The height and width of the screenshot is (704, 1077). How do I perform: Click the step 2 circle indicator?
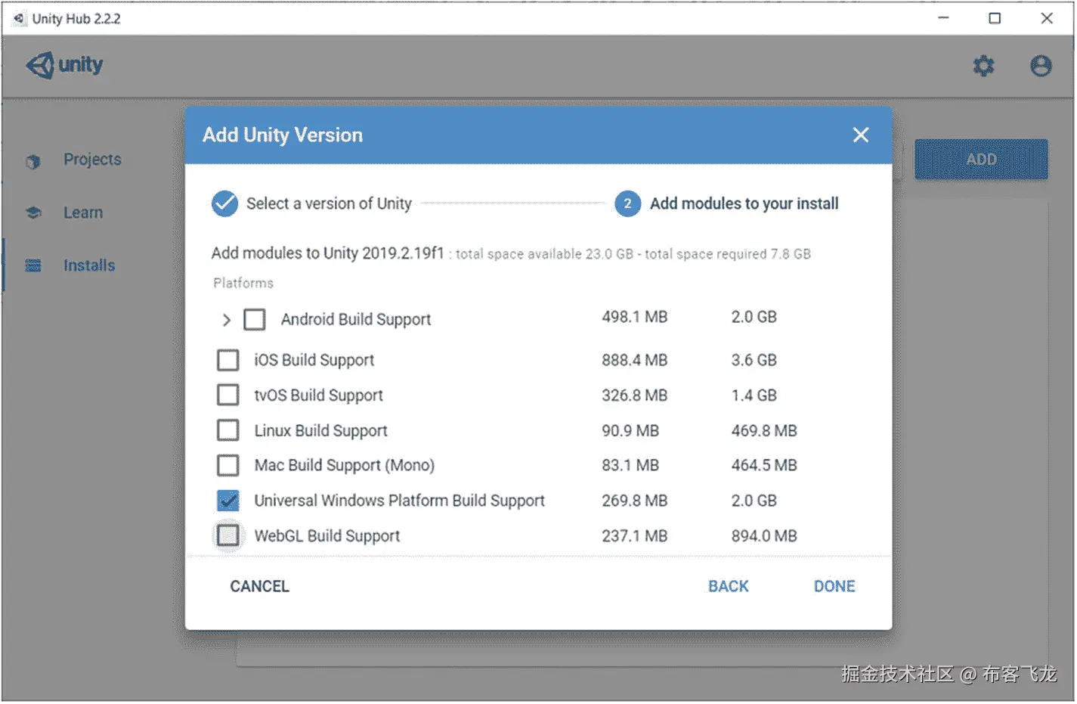(x=627, y=203)
